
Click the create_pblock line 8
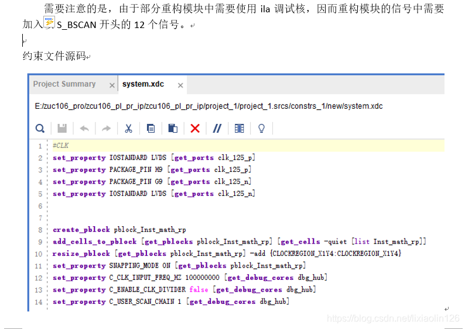pyautogui.click(x=119, y=230)
